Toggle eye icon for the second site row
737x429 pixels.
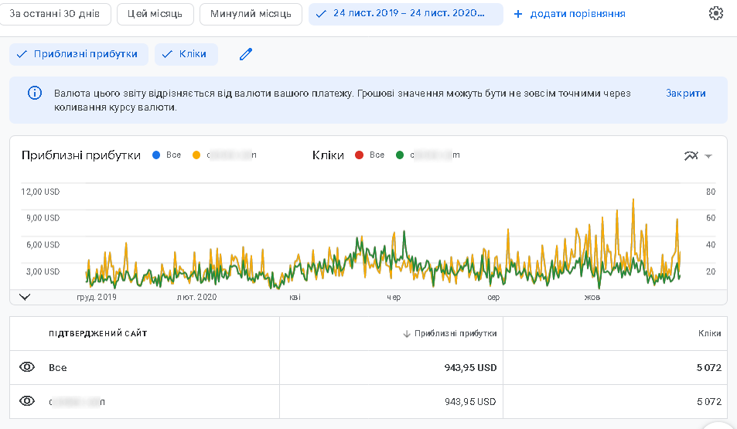click(x=28, y=401)
